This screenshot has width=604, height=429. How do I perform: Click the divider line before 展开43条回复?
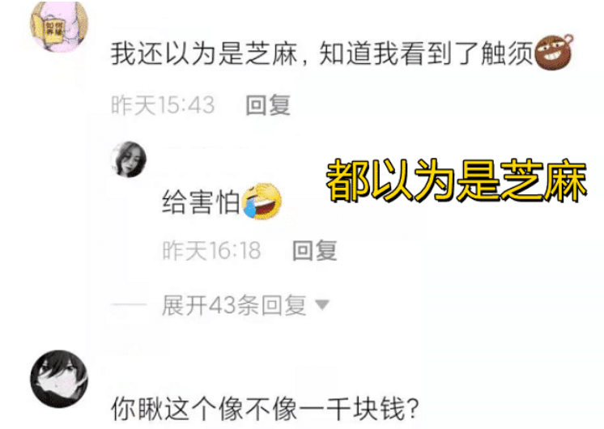[x=129, y=305]
